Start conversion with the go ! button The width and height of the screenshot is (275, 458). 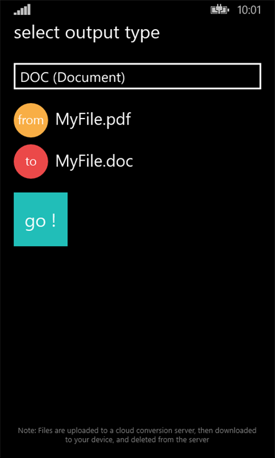coord(40,219)
